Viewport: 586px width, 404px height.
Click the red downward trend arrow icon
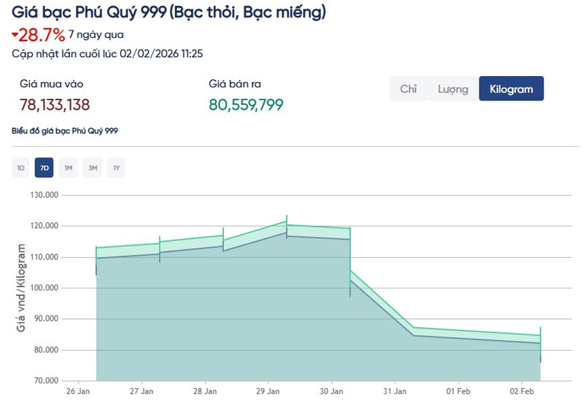tap(15, 34)
